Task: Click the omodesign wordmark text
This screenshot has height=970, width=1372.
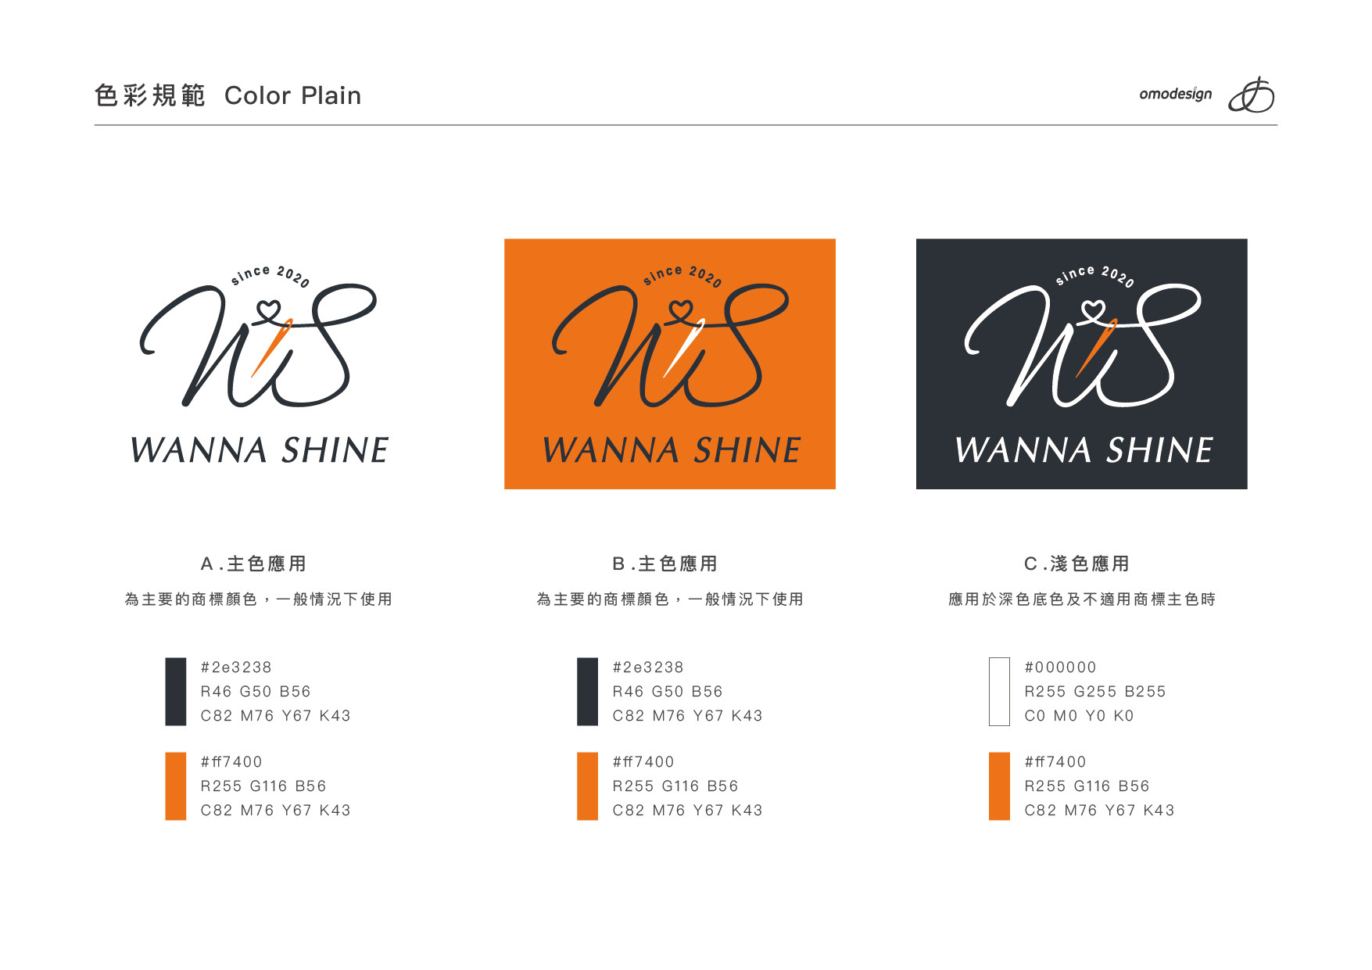Action: click(1175, 94)
